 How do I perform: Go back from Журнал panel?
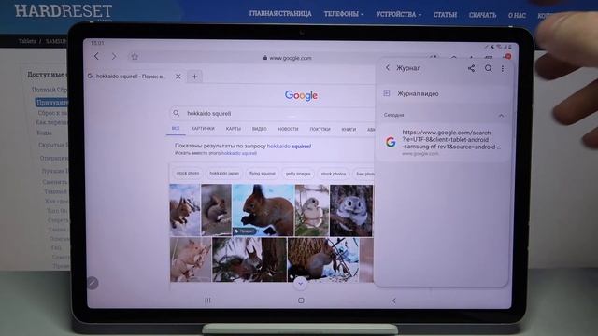[x=388, y=68]
